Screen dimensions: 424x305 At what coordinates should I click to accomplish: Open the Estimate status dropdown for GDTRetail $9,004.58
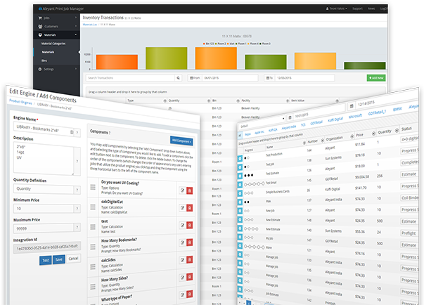pyautogui.click(x=409, y=174)
